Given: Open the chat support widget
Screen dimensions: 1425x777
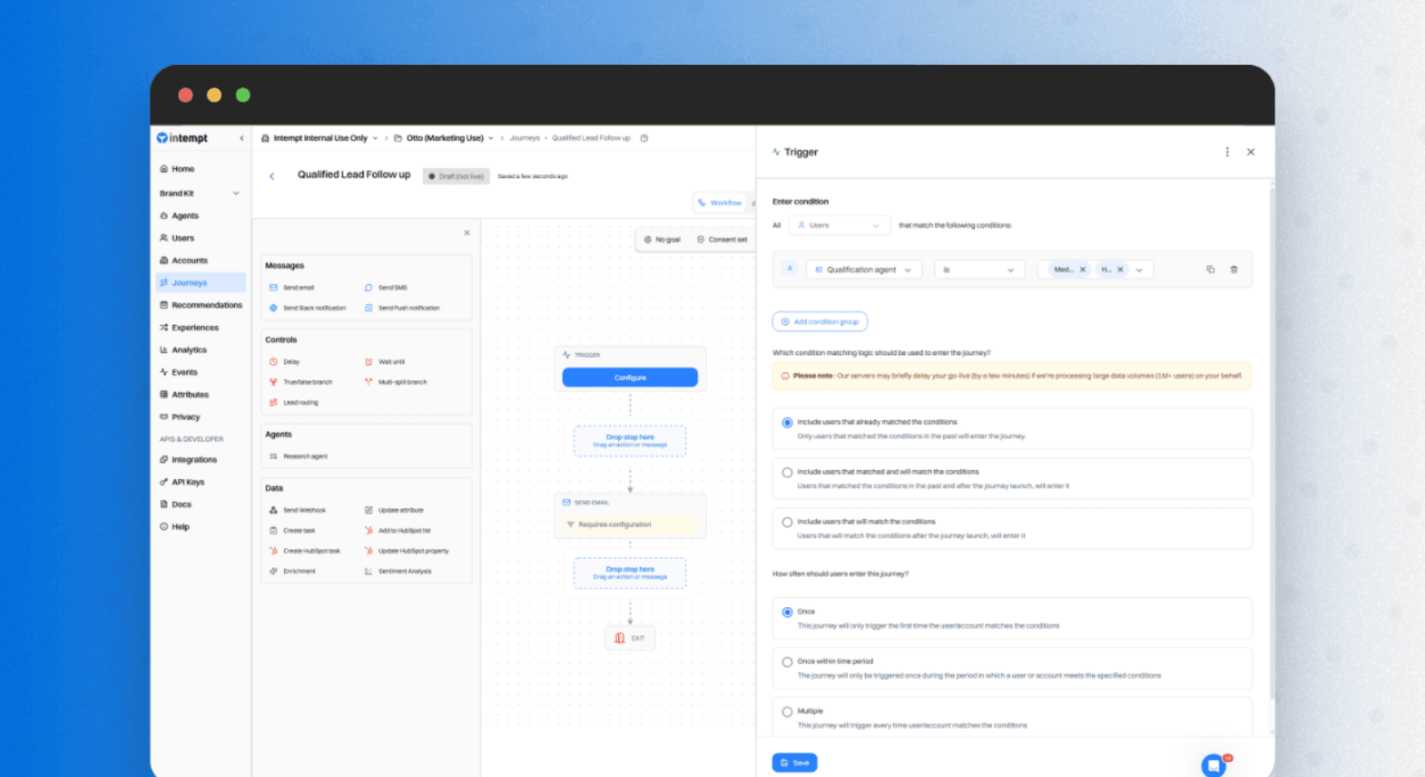Looking at the screenshot, I should 1213,765.
